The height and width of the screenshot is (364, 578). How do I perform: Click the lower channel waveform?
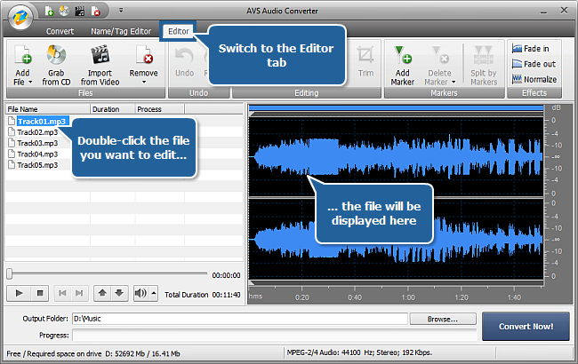[x=396, y=240]
